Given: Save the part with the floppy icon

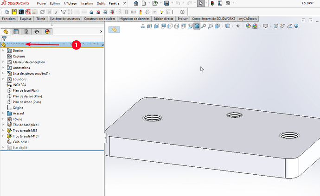Looking at the screenshot, I should 166,3.
